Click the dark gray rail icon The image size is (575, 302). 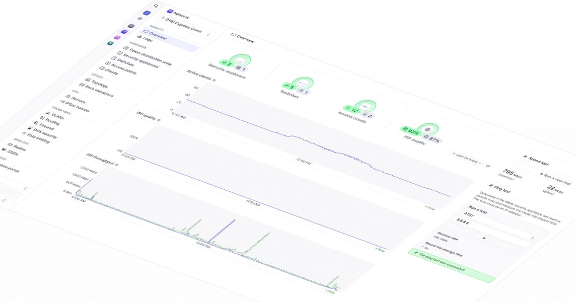coord(131,26)
